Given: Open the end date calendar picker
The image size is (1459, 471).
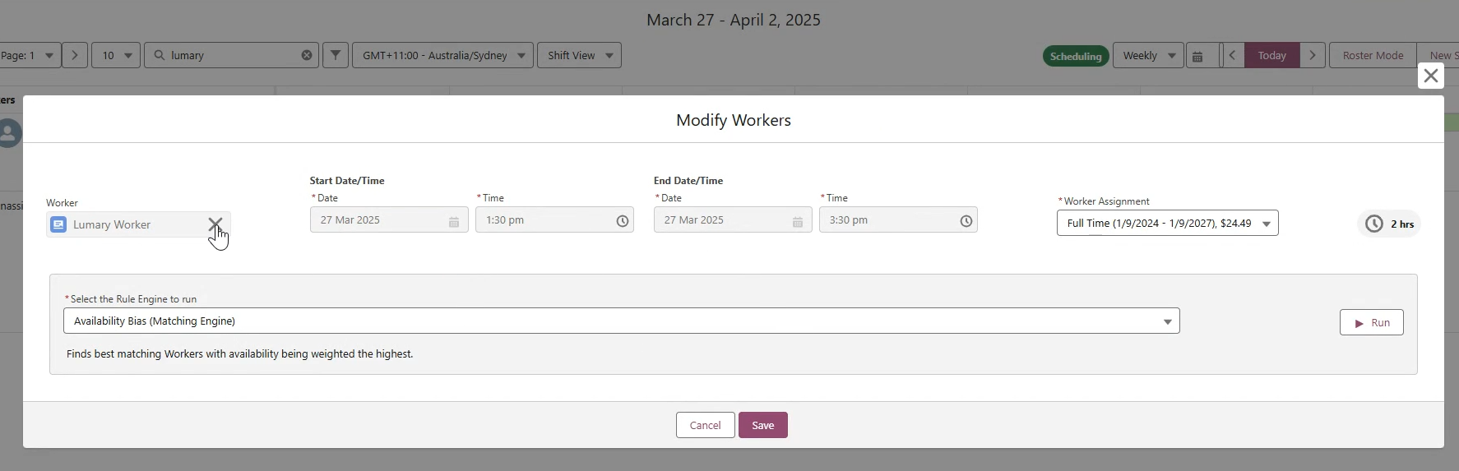Looking at the screenshot, I should [x=798, y=221].
